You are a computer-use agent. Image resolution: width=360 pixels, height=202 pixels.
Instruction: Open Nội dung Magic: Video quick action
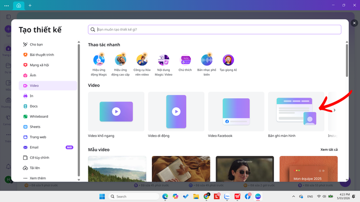coord(164,65)
